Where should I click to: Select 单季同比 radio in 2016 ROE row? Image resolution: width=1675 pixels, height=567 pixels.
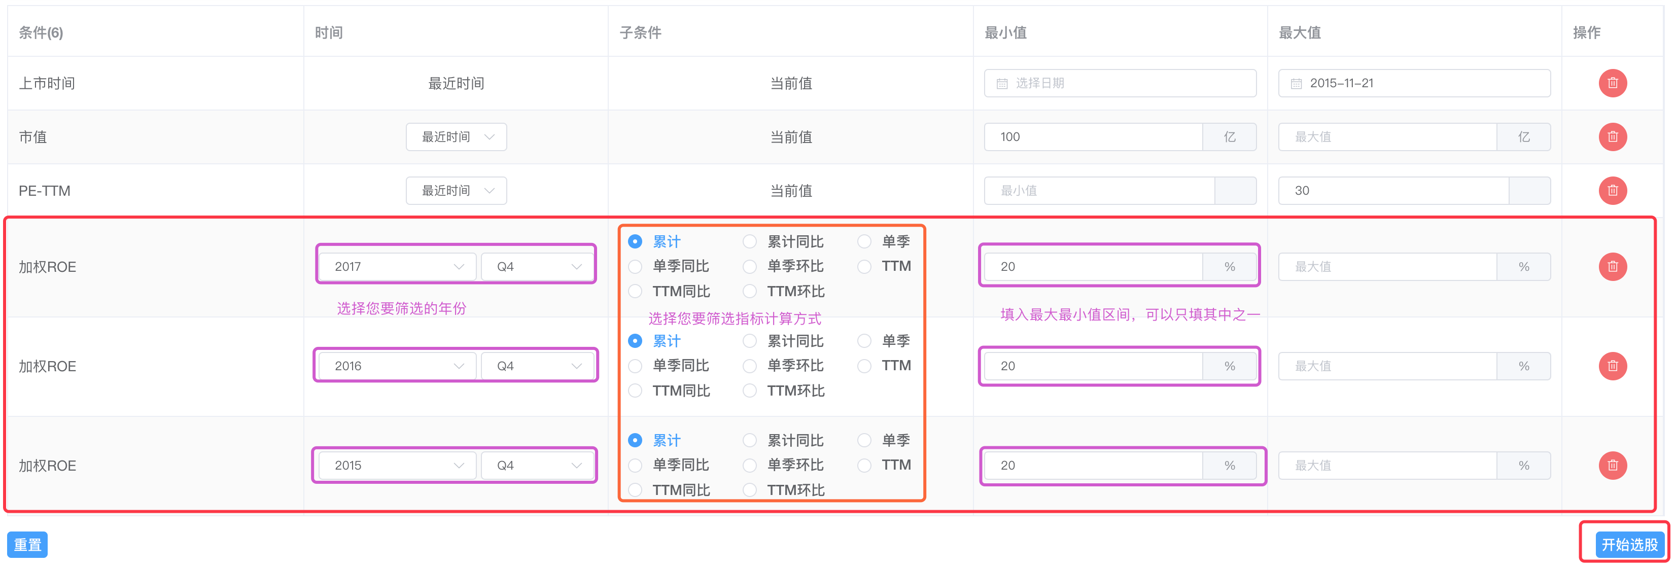[x=635, y=366]
